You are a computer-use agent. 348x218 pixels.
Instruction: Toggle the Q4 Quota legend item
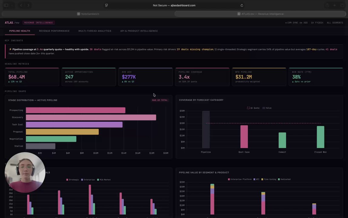tap(253, 108)
